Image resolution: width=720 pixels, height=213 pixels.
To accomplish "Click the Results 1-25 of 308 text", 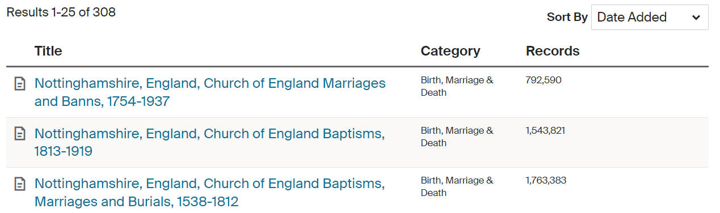I will [x=61, y=12].
